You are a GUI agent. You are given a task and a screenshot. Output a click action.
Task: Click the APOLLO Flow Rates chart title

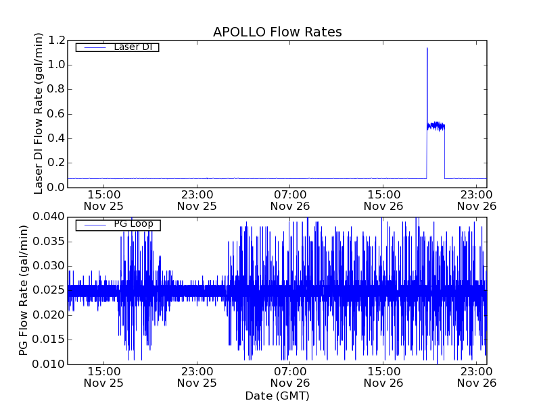pos(277,32)
